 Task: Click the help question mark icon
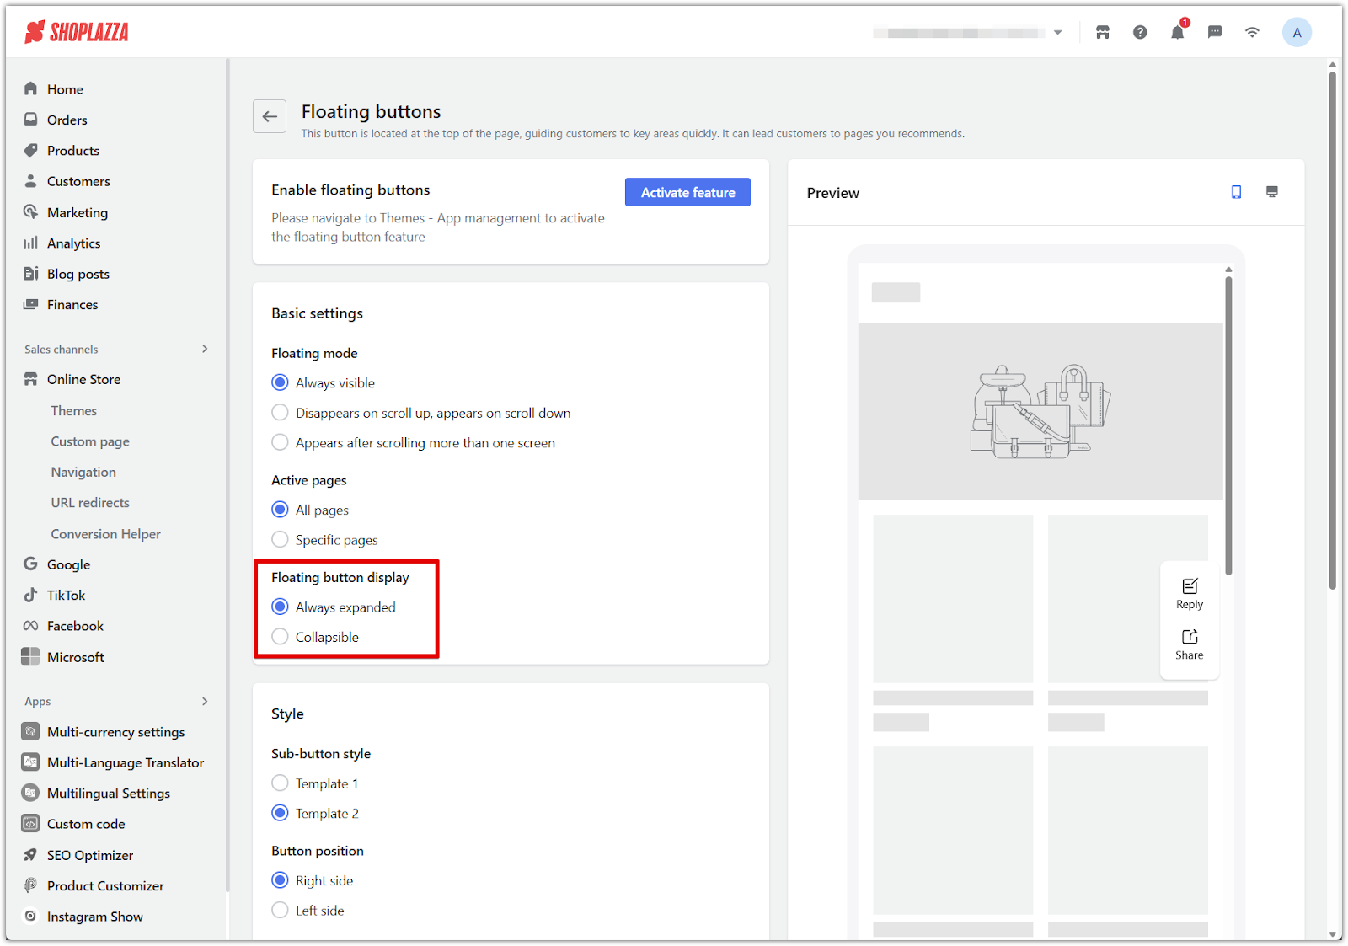pyautogui.click(x=1140, y=33)
